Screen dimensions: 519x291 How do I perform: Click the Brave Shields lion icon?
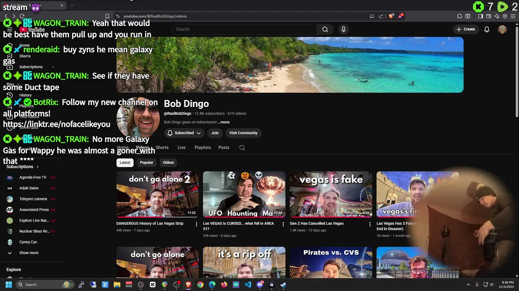click(x=391, y=16)
